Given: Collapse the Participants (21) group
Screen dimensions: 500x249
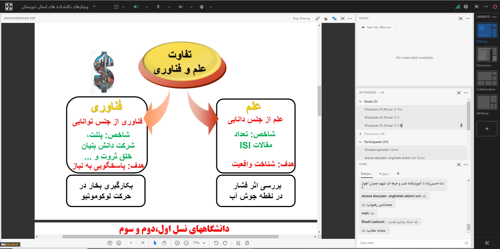Looking at the screenshot, I should (360, 142).
